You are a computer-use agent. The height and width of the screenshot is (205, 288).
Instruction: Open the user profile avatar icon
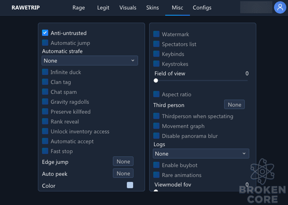click(x=280, y=7)
